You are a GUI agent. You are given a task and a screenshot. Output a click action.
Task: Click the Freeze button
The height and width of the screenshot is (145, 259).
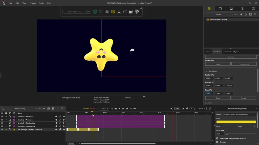tap(243, 98)
